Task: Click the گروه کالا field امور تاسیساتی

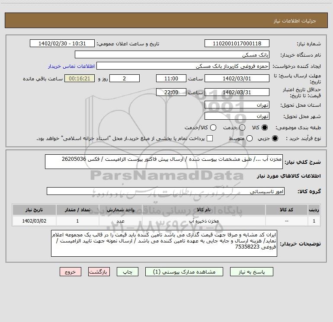Action: [x=166, y=191]
